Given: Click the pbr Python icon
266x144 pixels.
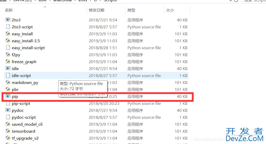Looking at the screenshot, I should tap(8, 89).
